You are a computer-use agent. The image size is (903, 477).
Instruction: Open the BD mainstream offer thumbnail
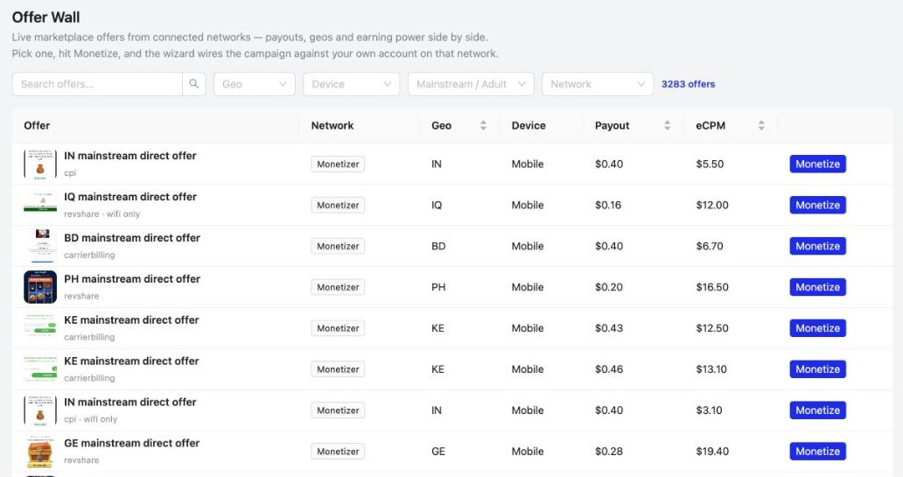(x=40, y=246)
